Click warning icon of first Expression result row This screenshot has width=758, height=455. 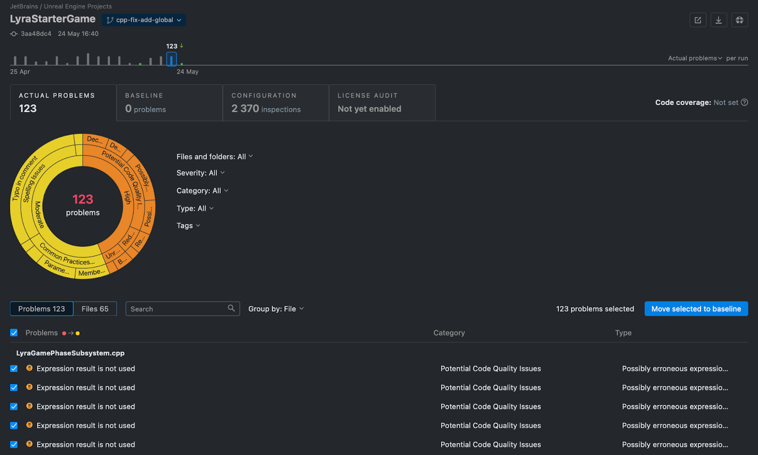coord(29,368)
